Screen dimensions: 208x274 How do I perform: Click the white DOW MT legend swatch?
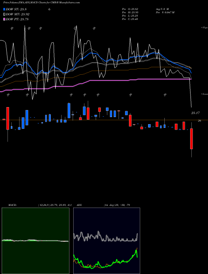(4, 15)
